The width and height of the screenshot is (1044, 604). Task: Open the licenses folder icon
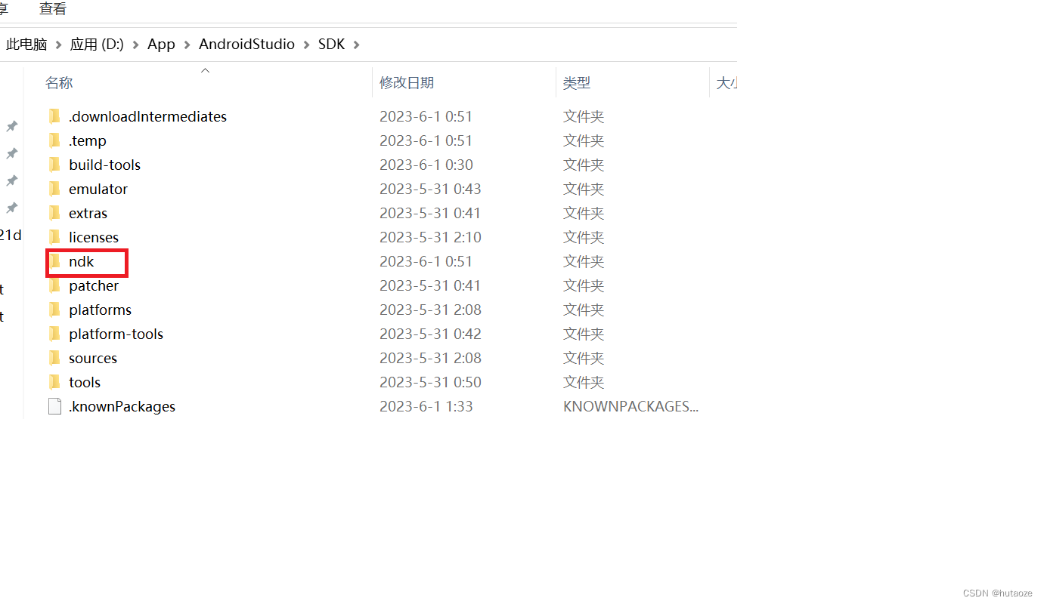coord(54,237)
